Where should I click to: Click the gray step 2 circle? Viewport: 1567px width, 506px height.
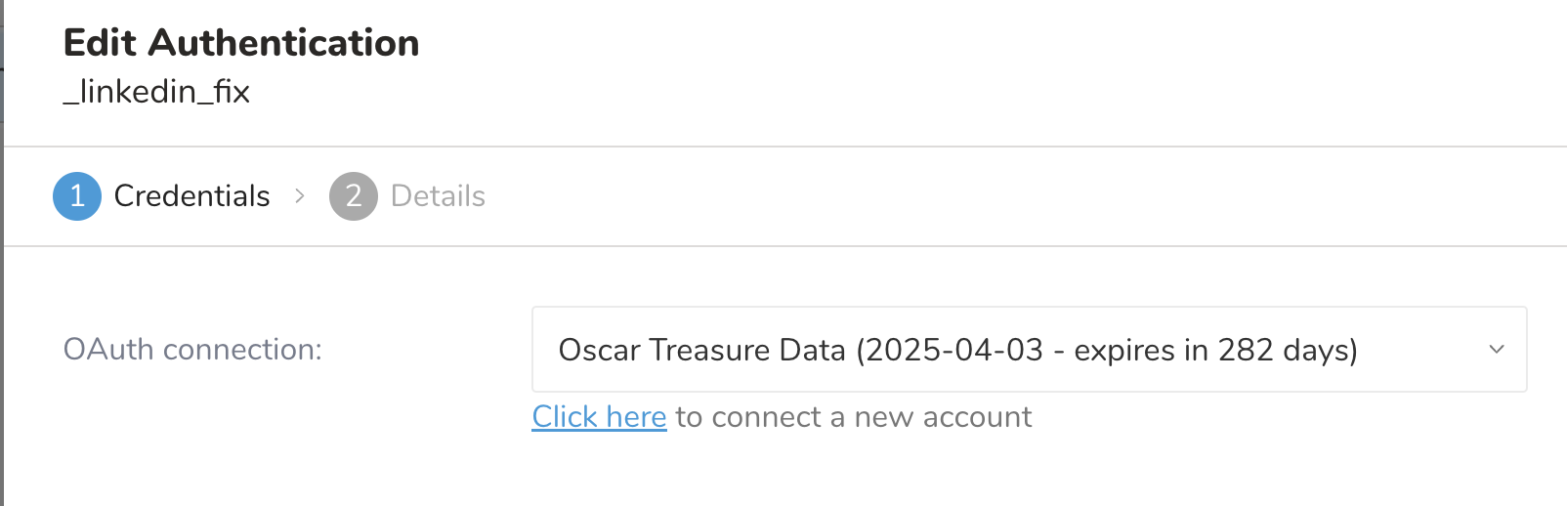click(354, 196)
